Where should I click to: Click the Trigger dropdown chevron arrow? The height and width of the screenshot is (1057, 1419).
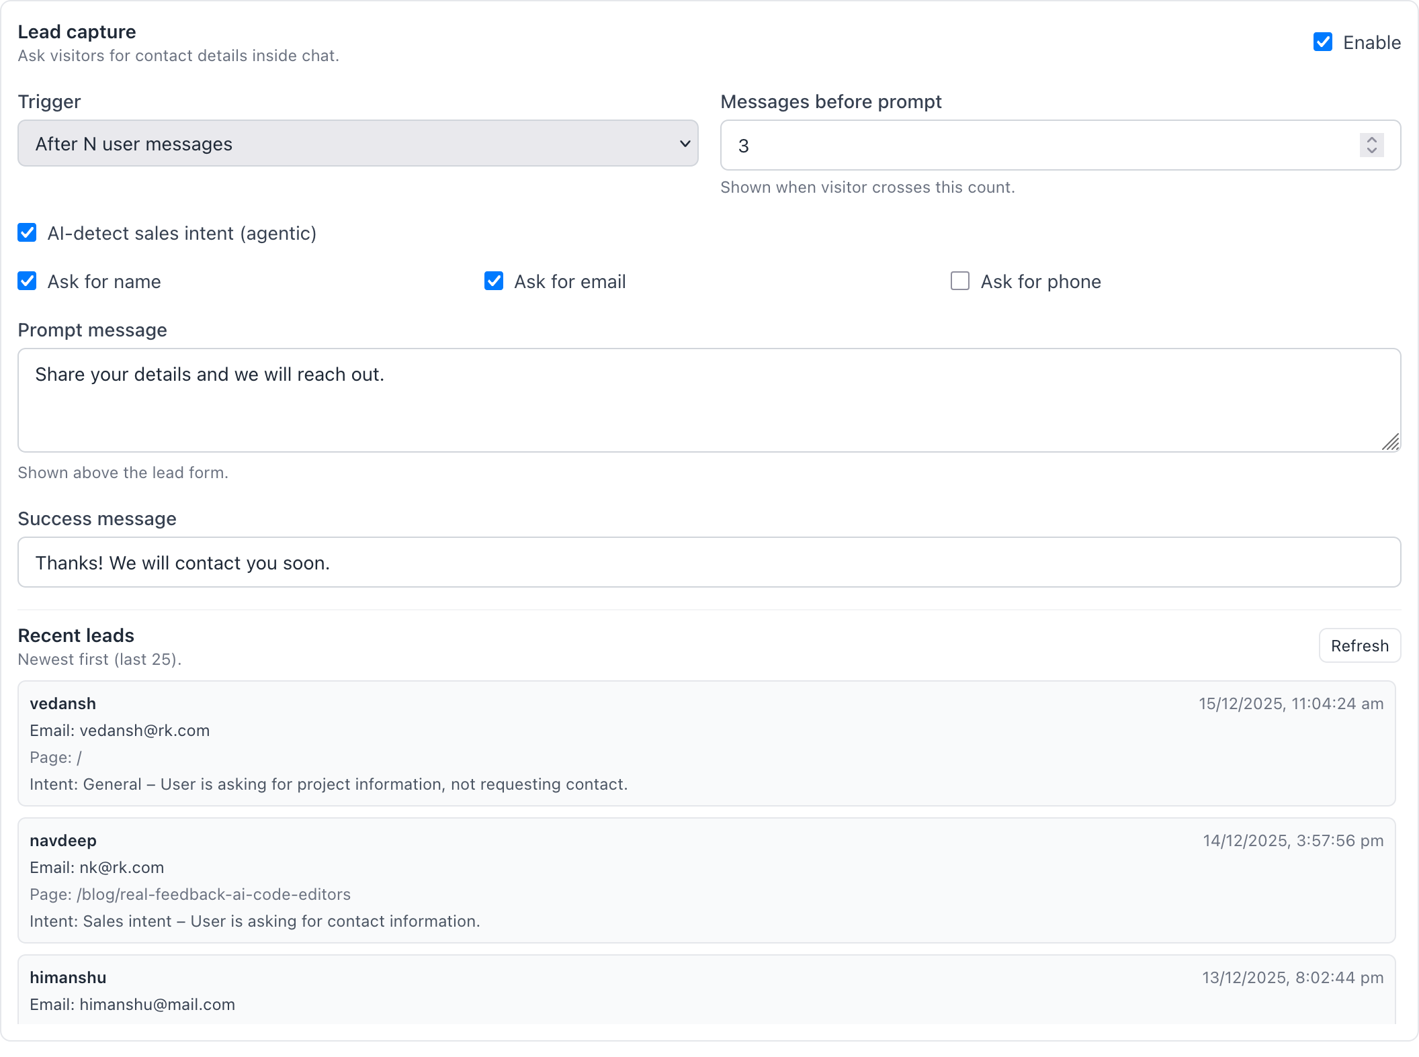[685, 144]
